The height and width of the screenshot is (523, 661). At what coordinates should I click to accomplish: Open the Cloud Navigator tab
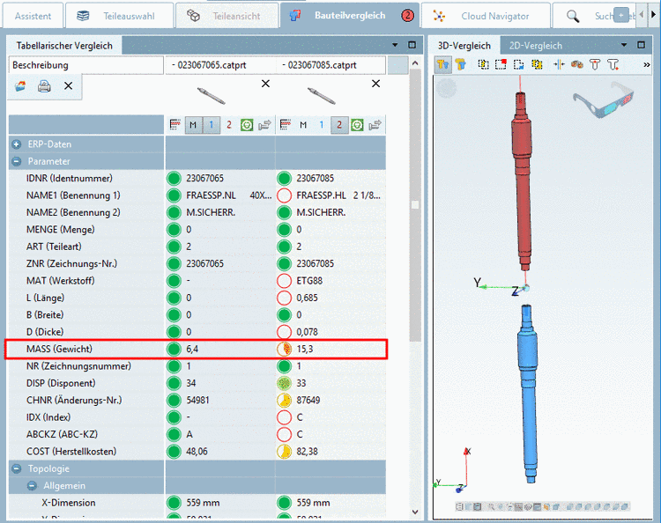[486, 16]
